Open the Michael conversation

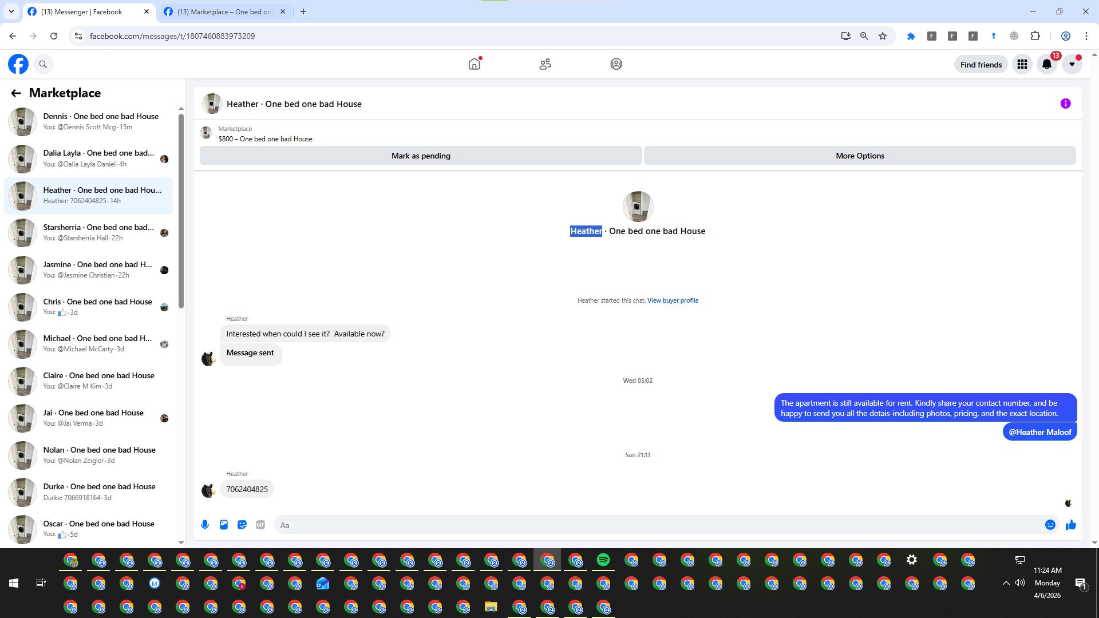[x=89, y=343]
